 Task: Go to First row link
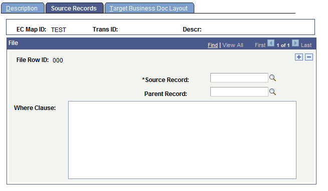pos(260,45)
